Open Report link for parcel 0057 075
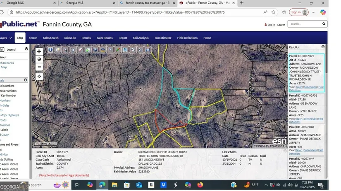Image resolution: width=341 pixels, height=191 pixels. click(x=298, y=87)
